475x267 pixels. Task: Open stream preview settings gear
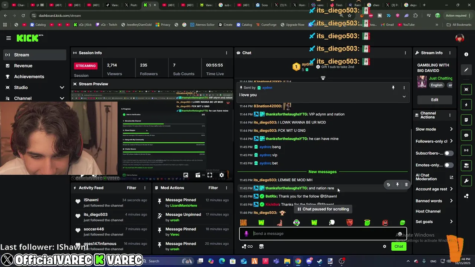[222, 175]
